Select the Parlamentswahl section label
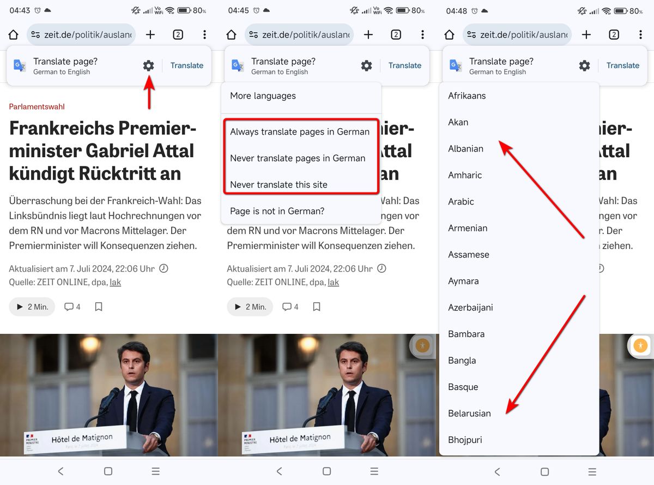This screenshot has width=654, height=485. [x=37, y=106]
